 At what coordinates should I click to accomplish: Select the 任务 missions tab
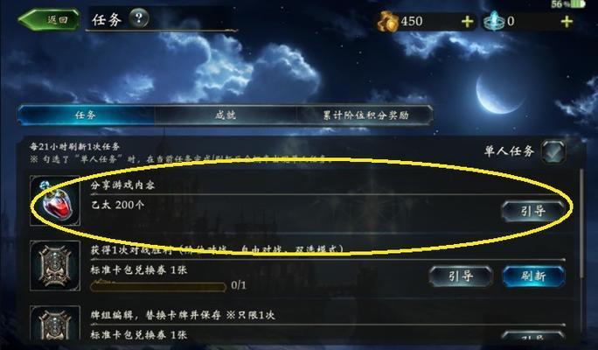(86, 115)
